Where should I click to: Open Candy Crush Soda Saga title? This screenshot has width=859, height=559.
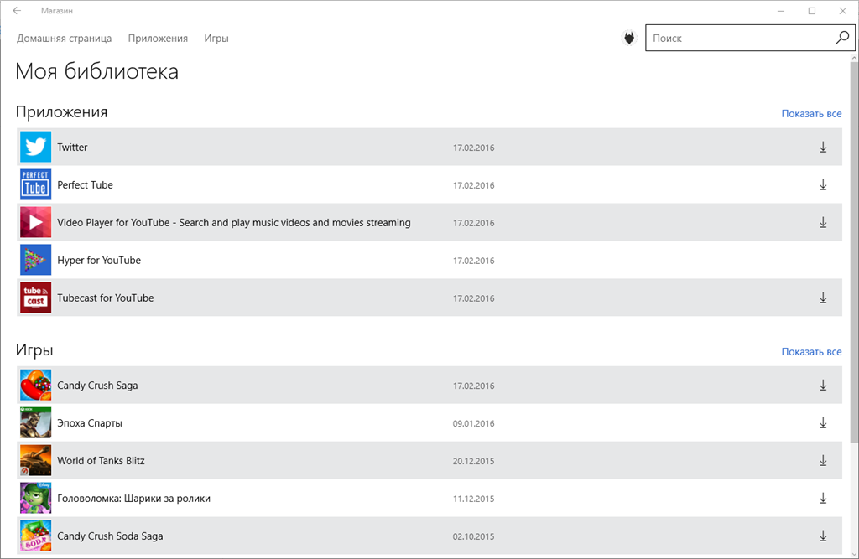point(110,536)
